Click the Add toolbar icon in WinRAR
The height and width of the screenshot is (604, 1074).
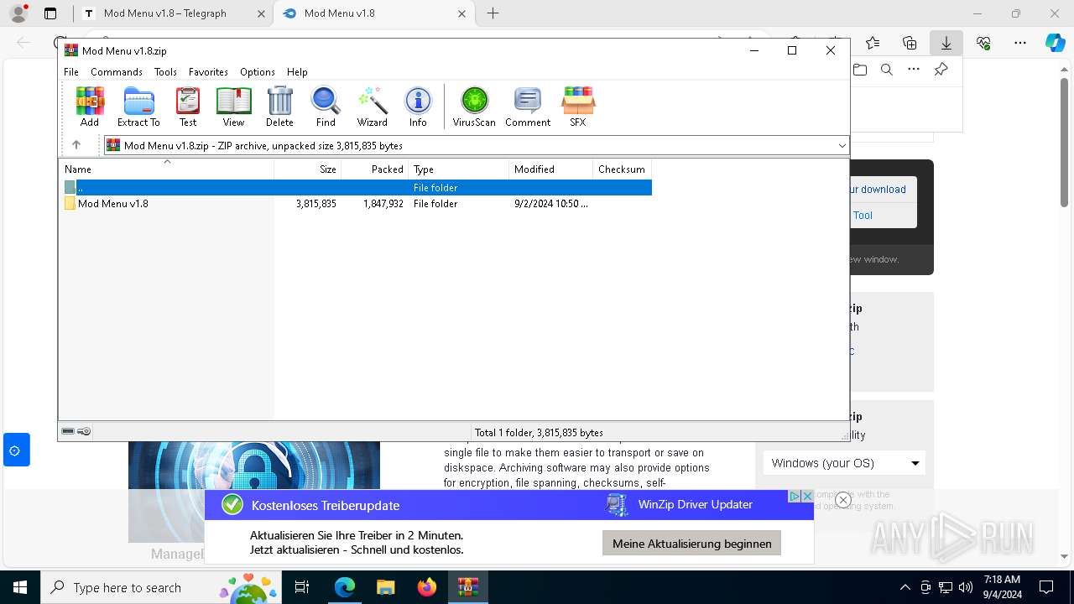click(90, 107)
